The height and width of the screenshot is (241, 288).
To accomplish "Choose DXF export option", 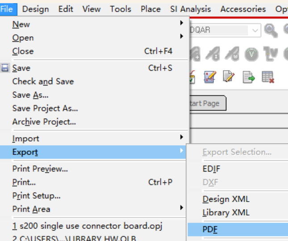I will (238, 182).
